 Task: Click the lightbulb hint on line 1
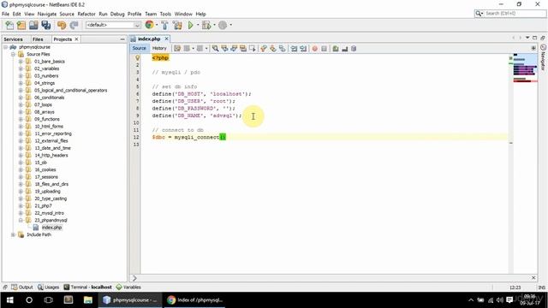coord(137,57)
